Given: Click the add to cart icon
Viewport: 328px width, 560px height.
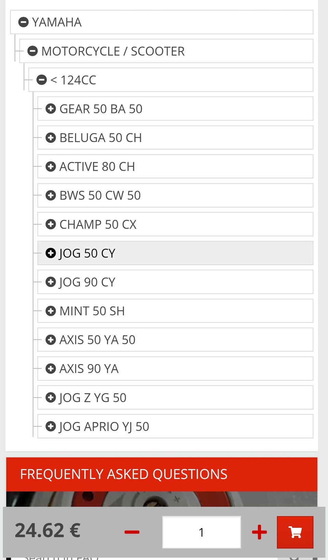Looking at the screenshot, I should click(295, 532).
